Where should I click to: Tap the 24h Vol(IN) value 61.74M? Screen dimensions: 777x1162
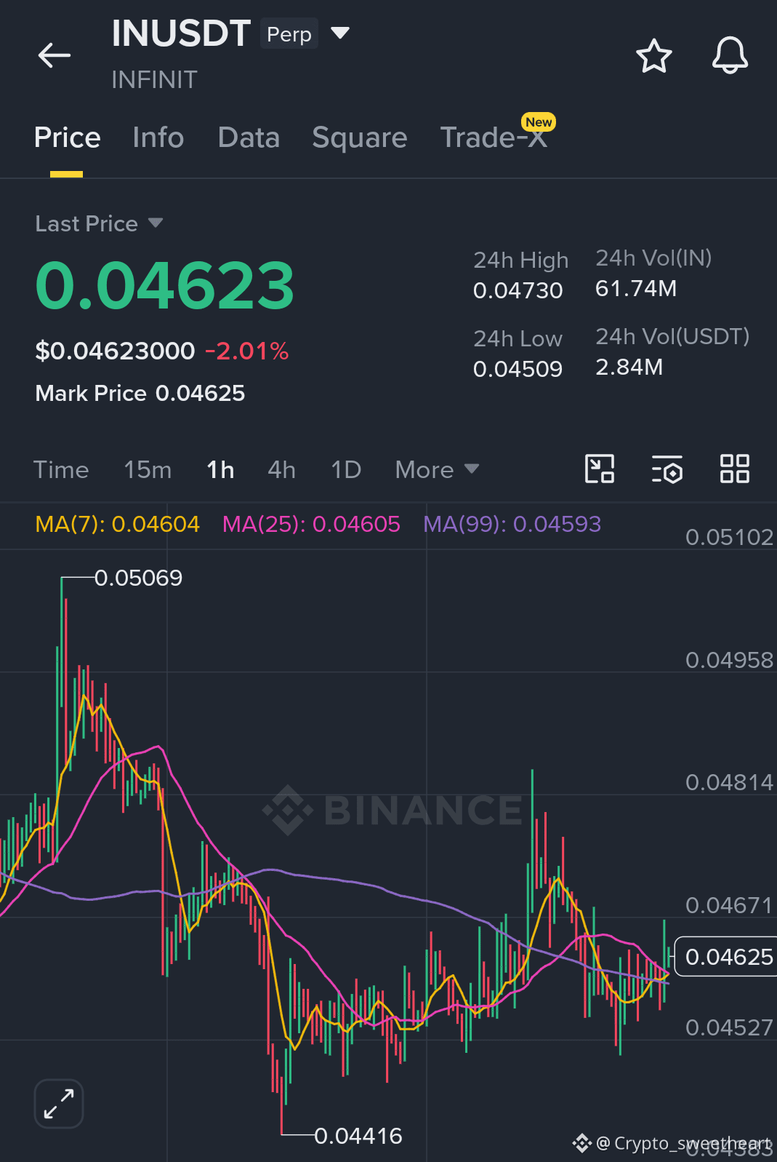(x=636, y=288)
